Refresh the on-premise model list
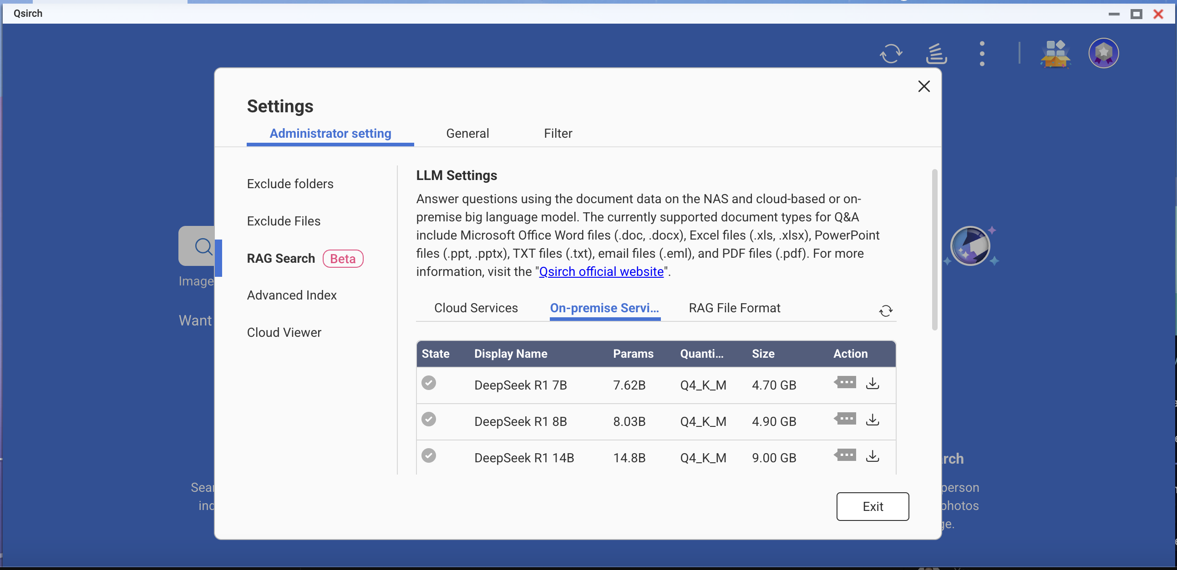 (x=886, y=311)
